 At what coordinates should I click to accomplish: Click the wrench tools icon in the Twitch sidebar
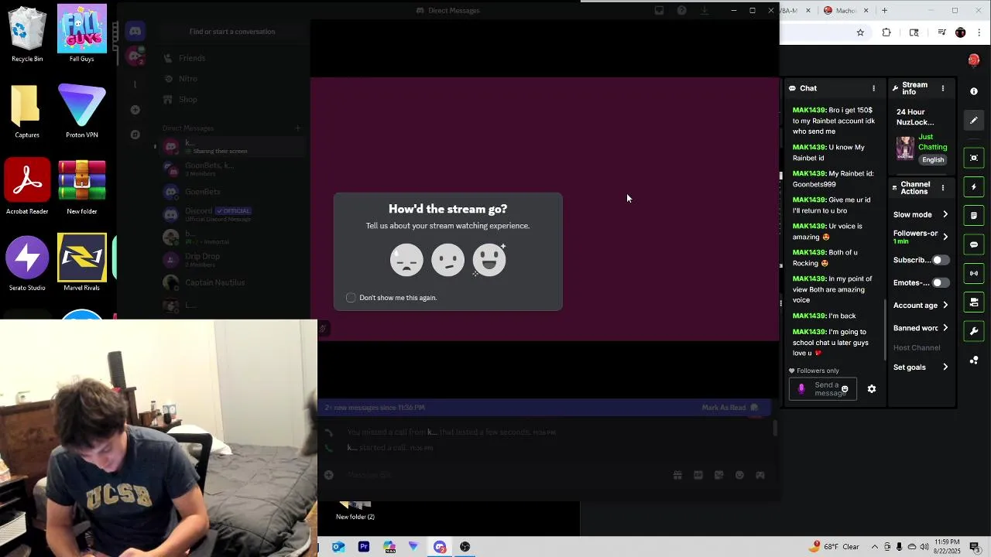(974, 331)
